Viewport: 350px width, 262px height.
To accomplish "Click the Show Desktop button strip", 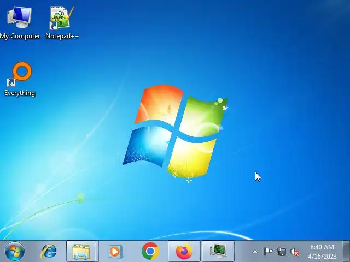I will (346, 251).
